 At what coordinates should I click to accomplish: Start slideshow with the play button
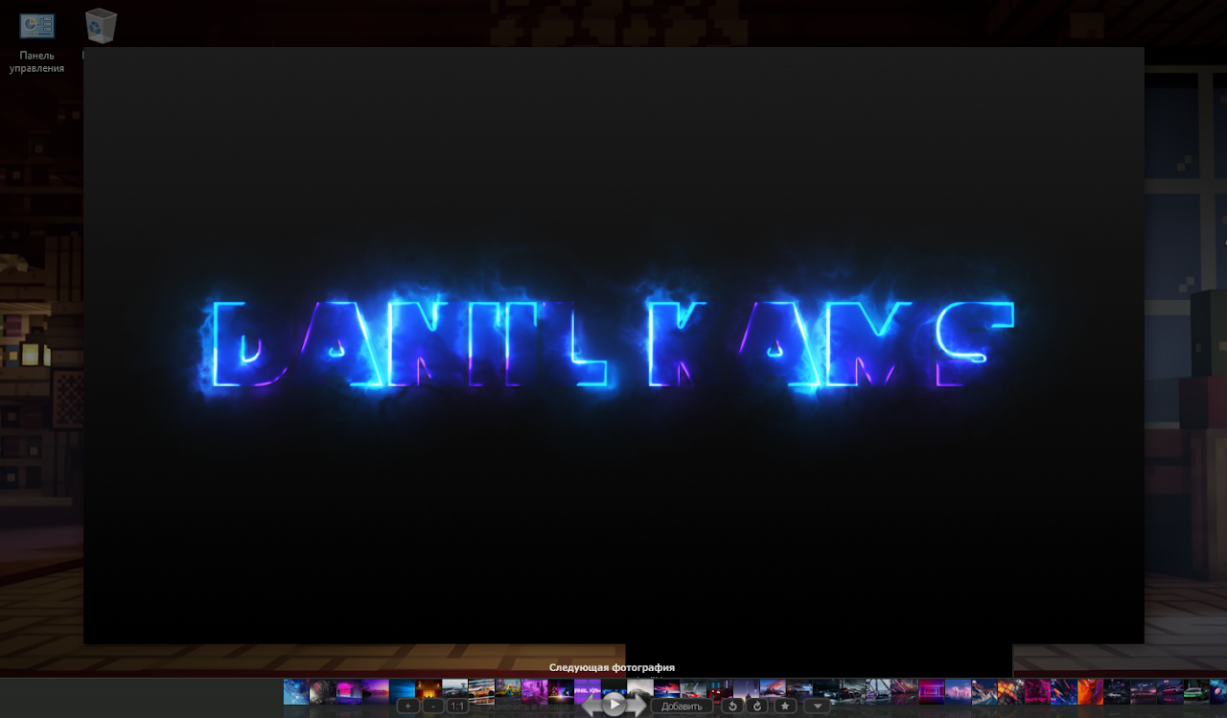pos(614,705)
